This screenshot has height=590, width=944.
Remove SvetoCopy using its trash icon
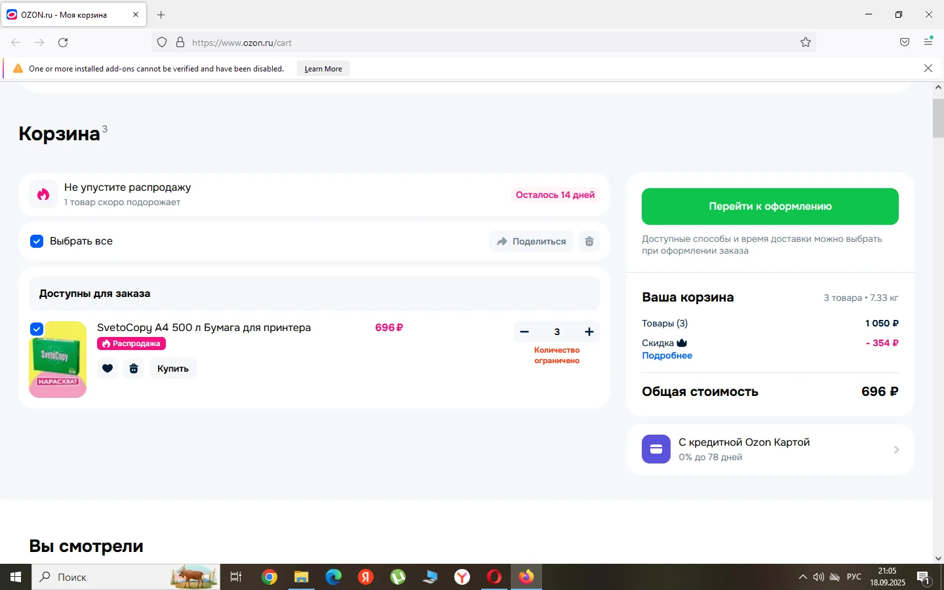(134, 368)
